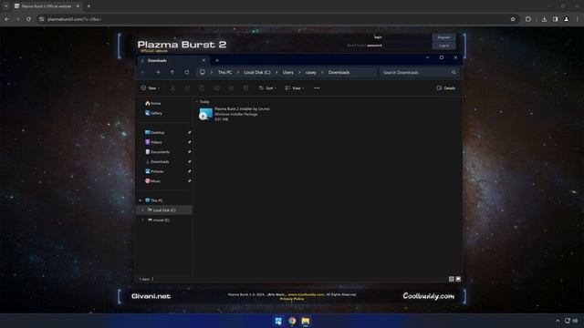Click Register button on Plazma Burst 2 site

click(x=443, y=37)
